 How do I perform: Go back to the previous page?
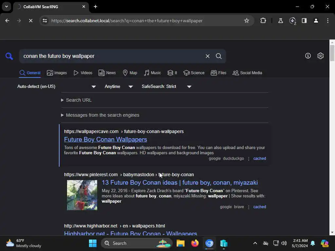tap(7, 21)
